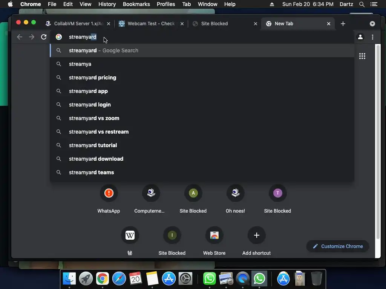
Task: Close the Site Blocked tab
Action: [x=256, y=24]
